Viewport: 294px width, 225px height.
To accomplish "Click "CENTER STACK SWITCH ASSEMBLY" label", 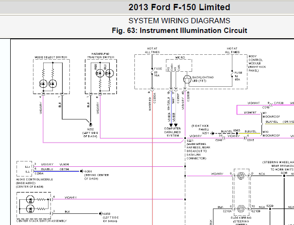I will click(x=41, y=221).
